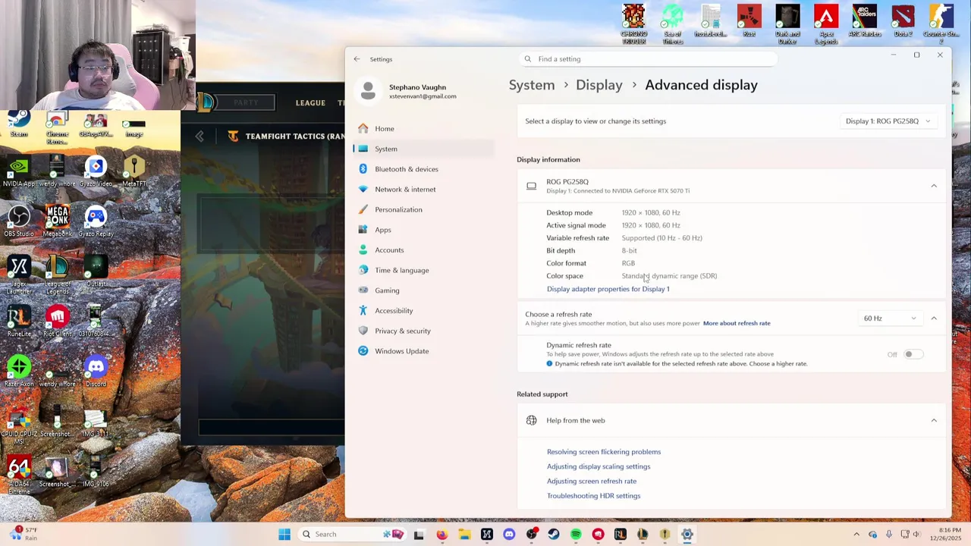971x546 pixels.
Task: Click the Time & language globe icon
Action: click(x=363, y=270)
